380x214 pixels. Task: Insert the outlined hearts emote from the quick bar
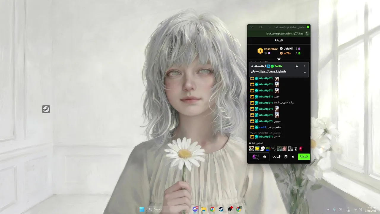274,149
